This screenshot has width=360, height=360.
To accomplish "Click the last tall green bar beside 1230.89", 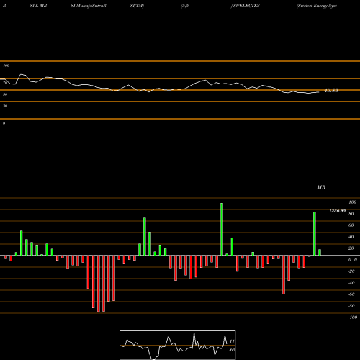I will point(315,233).
